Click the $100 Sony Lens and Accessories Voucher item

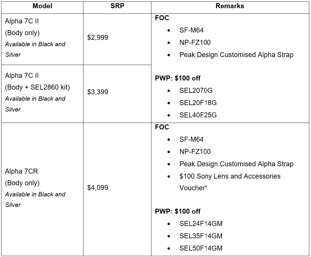(230, 182)
